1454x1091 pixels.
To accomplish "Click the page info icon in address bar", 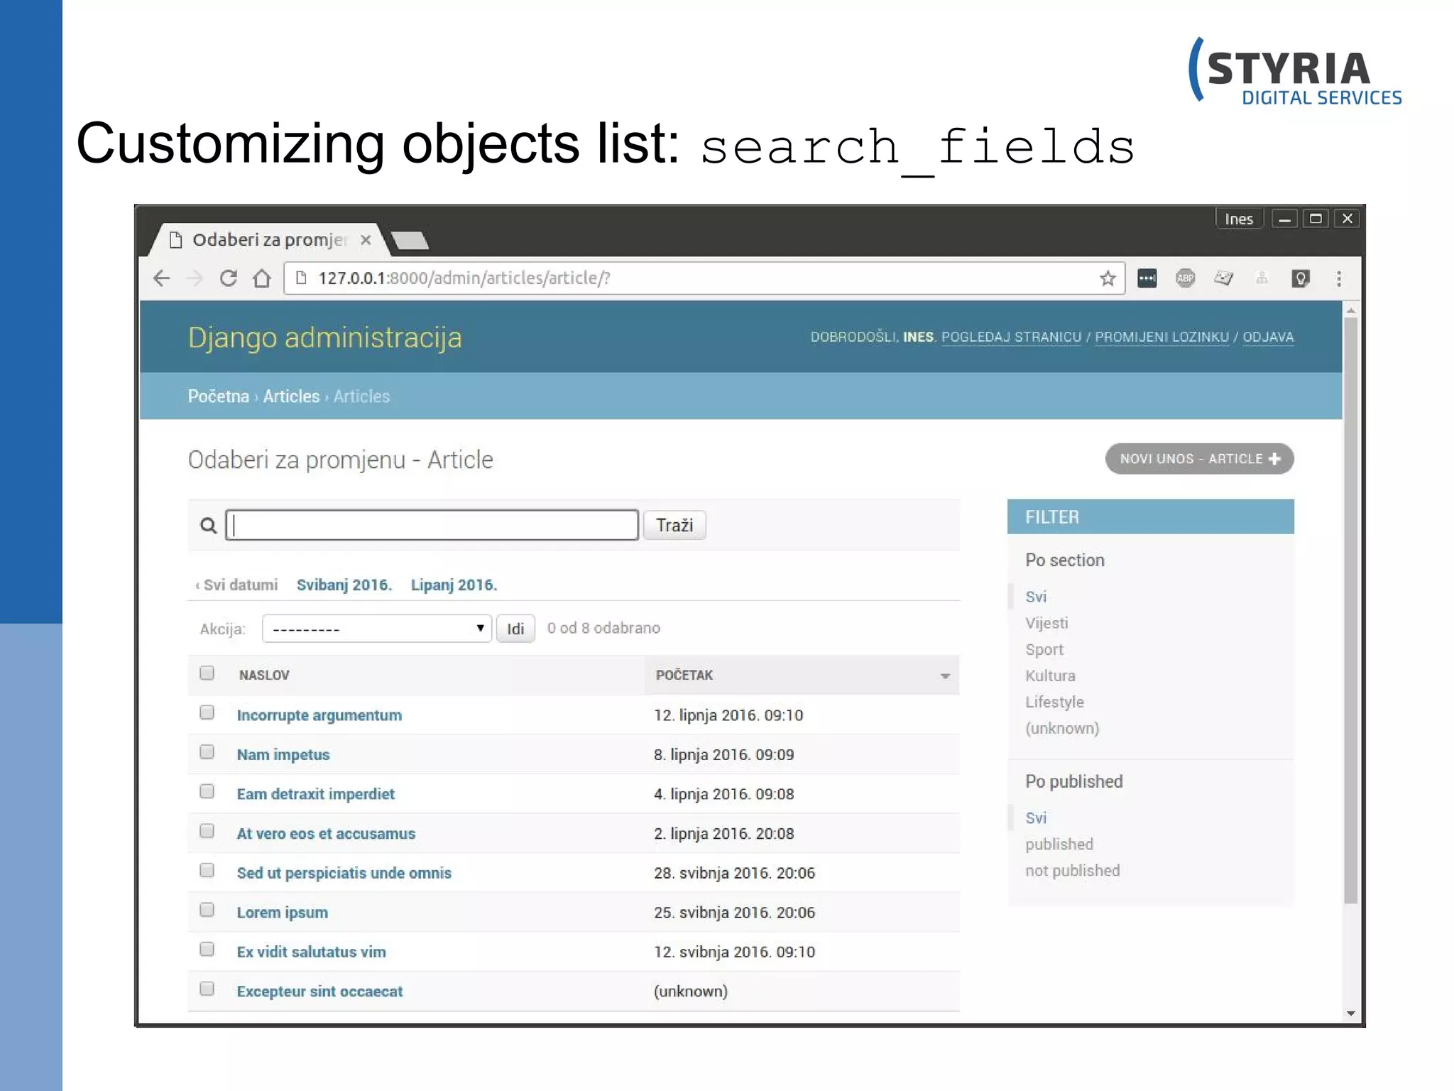I will coord(301,278).
